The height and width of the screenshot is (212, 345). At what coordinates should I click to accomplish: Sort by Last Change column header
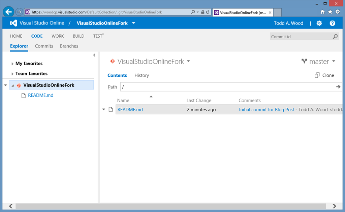[199, 100]
